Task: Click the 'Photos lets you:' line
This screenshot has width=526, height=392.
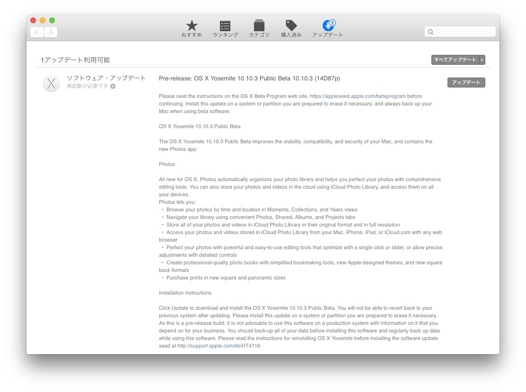Action: [177, 202]
